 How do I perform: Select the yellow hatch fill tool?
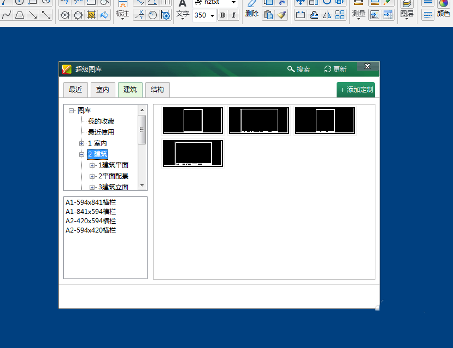[x=91, y=15]
